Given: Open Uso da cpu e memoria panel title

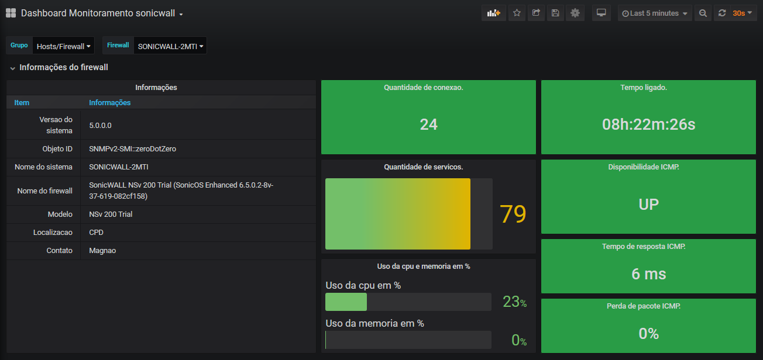Looking at the screenshot, I should tap(424, 266).
